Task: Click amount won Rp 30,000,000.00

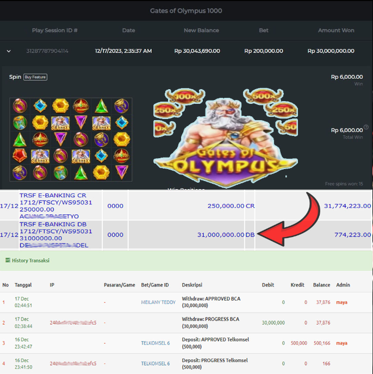Action: (331, 51)
